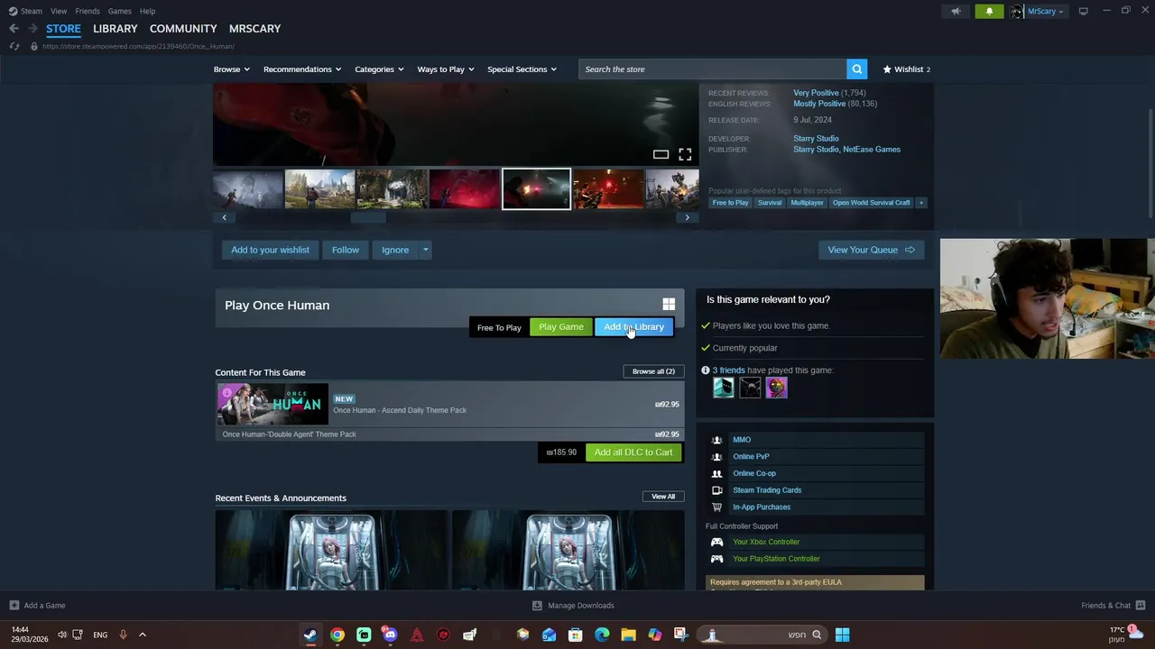Open the second friend's avatar
The width and height of the screenshot is (1155, 649).
[x=750, y=388]
